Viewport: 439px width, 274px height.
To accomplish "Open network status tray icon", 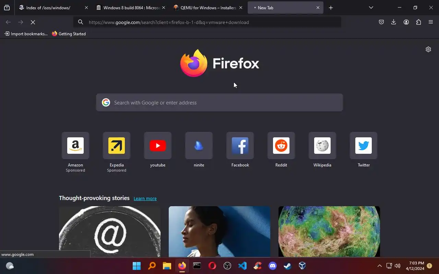I will 389,266.
